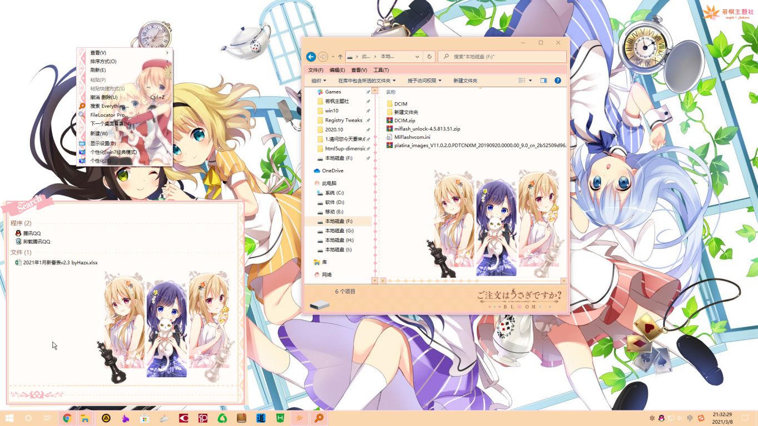This screenshot has width=758, height=426.
Task: Click the Windows Start button
Action: tap(9, 418)
